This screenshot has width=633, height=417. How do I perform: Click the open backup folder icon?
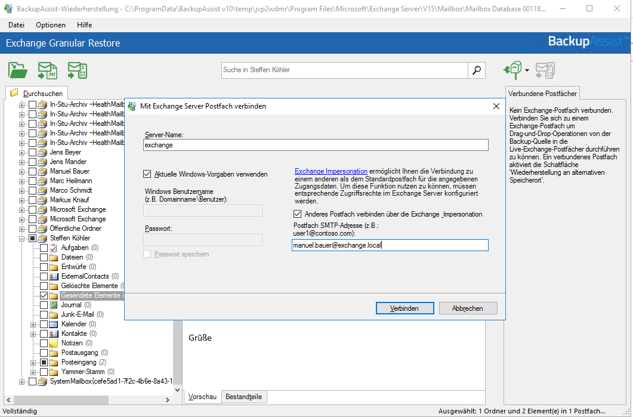(18, 70)
